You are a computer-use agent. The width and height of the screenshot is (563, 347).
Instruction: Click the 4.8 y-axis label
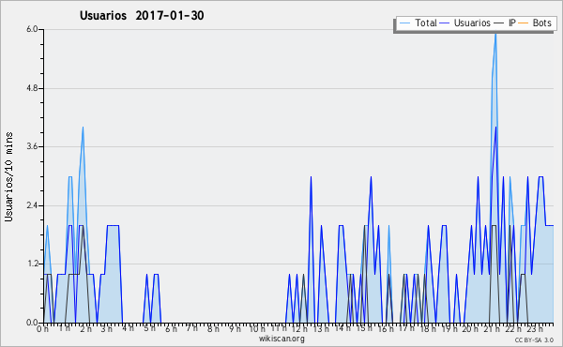pyautogui.click(x=32, y=88)
